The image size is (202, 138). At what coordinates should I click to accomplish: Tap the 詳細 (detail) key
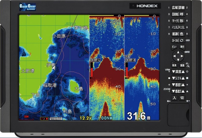[x=181, y=8]
